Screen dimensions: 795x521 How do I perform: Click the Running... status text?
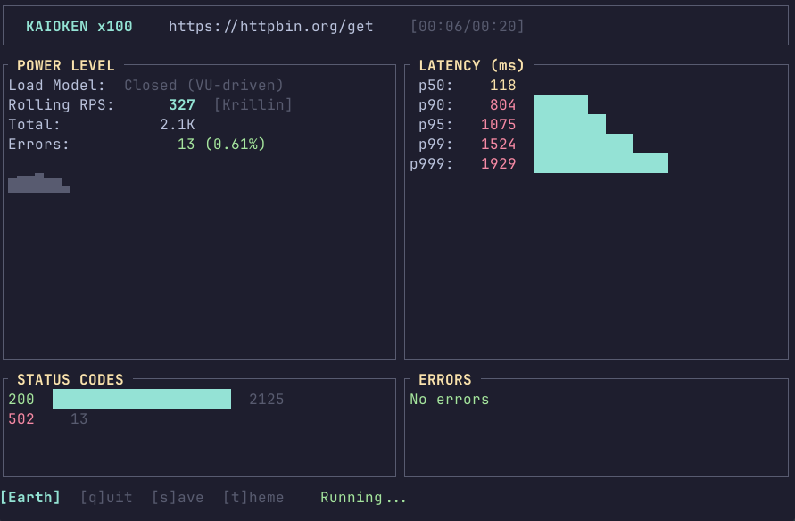click(x=363, y=498)
